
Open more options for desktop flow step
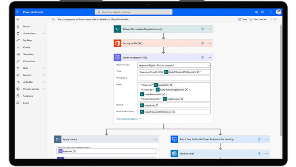pos(266,139)
